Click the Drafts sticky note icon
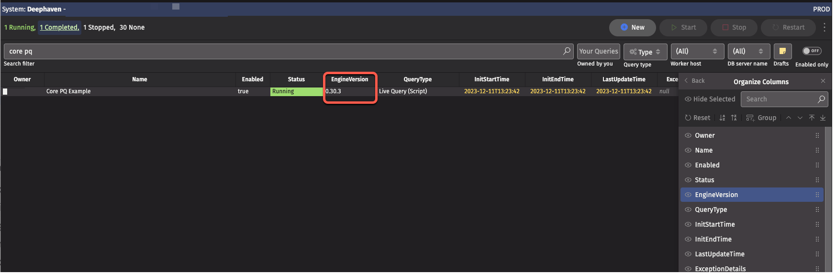The height and width of the screenshot is (275, 836). 782,51
